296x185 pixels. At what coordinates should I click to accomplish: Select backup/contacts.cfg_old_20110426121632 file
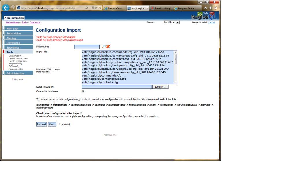[121, 59]
